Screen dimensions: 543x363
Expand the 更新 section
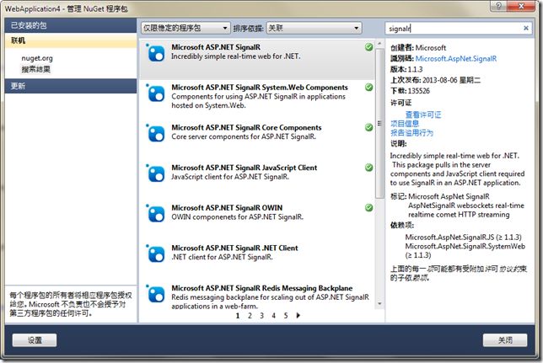(71, 86)
